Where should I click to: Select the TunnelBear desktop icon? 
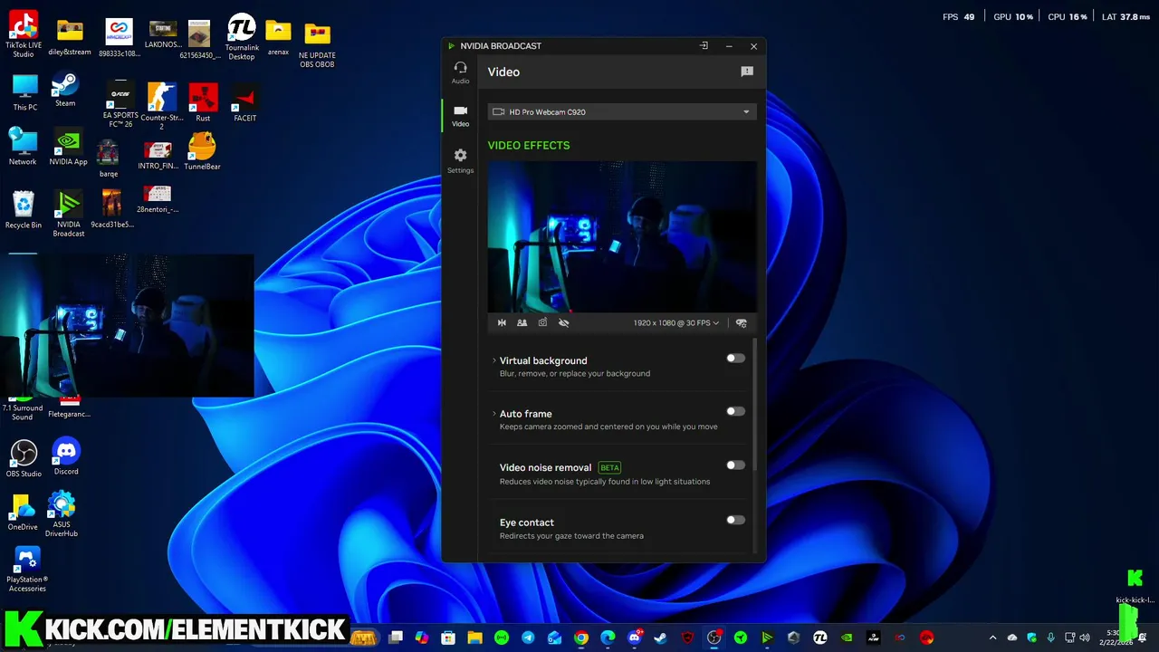tap(202, 151)
